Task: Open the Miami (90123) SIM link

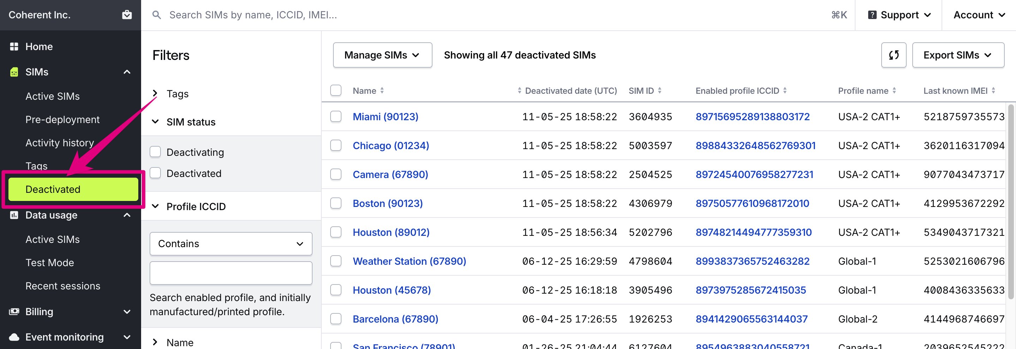Action: [x=385, y=117]
